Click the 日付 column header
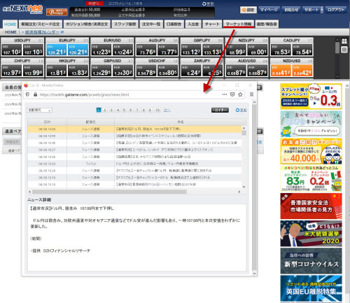 click(47, 122)
